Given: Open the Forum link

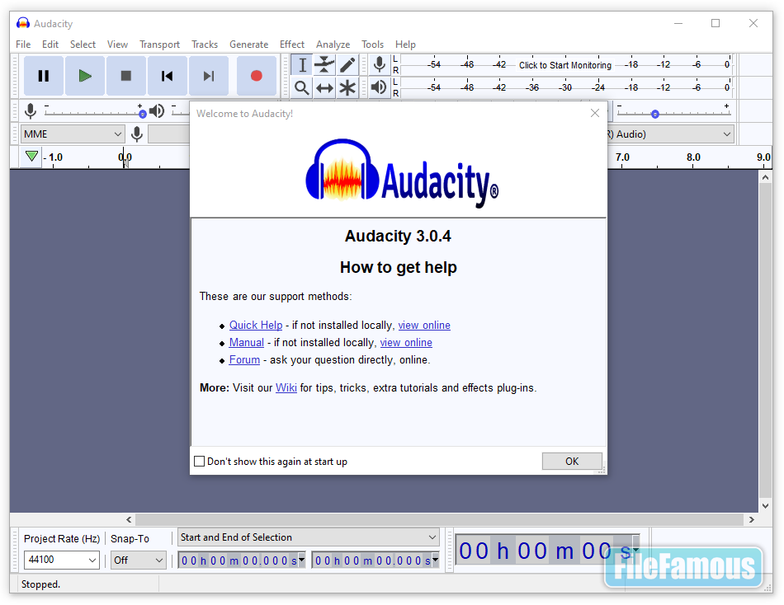Looking at the screenshot, I should click(x=244, y=359).
